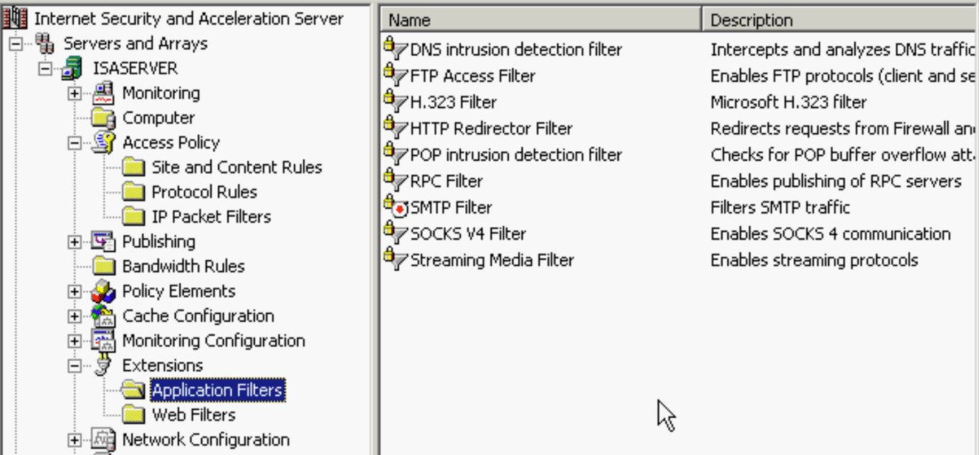The width and height of the screenshot is (979, 455).
Task: Select the Cache Configuration icon
Action: coord(105,315)
